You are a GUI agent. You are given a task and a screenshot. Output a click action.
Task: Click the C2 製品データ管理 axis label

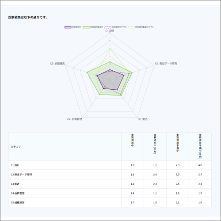click(x=166, y=64)
